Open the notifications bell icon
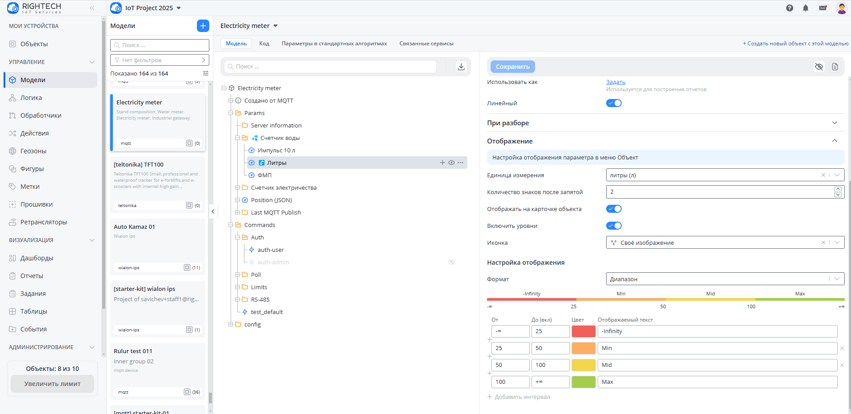Viewport: 851px width, 414px height. pos(805,8)
